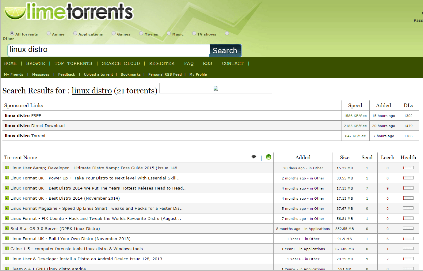Viewport: 423px width, 271px height.
Task: Choose the Movies radio button
Action: coord(141,33)
